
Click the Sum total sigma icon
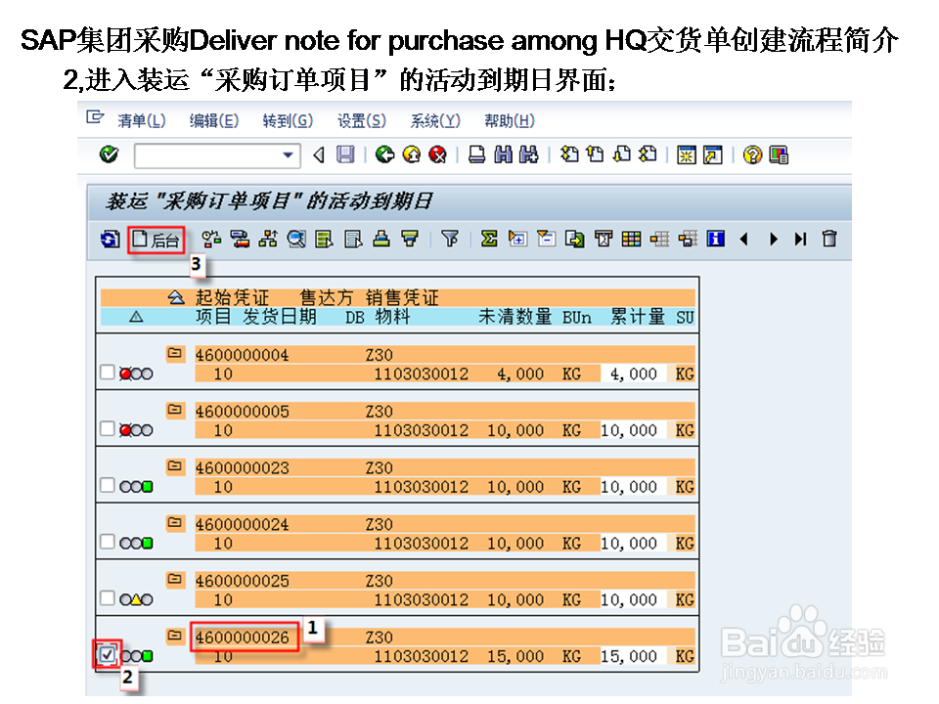click(489, 240)
